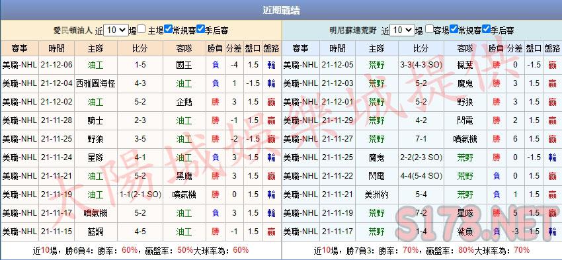Click the -4 goal difference cell
Screen dimensions: 562x260
(234, 65)
